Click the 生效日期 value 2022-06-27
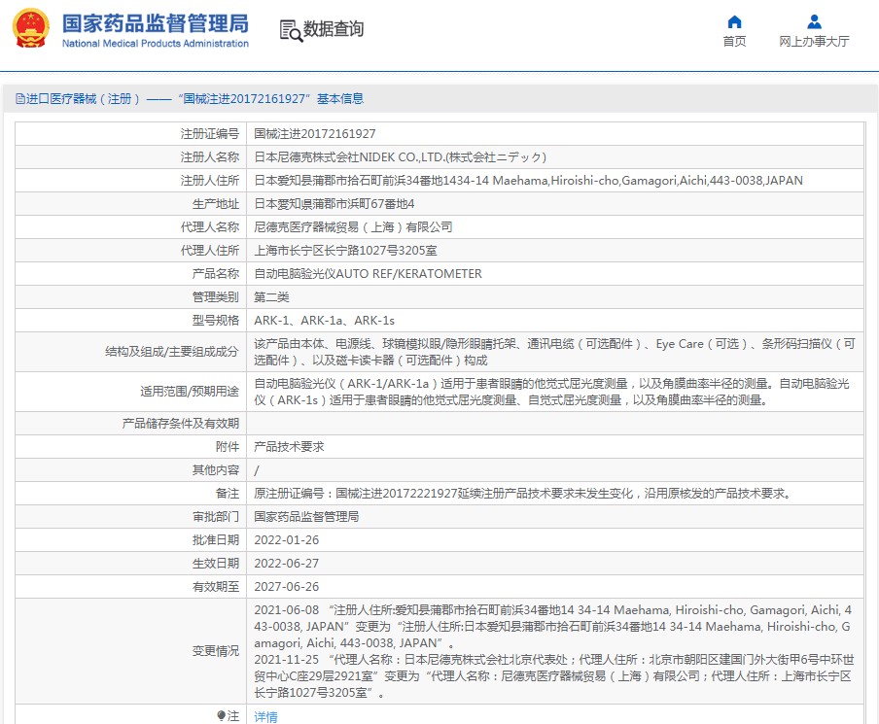This screenshot has height=724, width=879. [287, 564]
